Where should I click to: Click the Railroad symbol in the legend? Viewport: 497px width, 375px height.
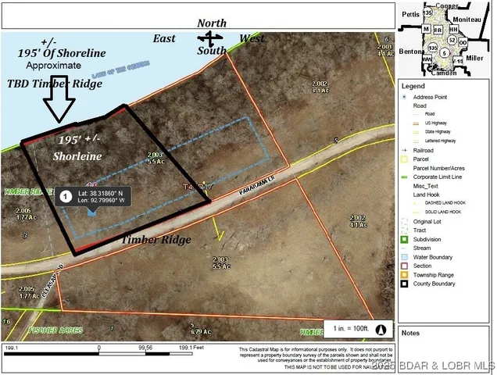(x=404, y=148)
